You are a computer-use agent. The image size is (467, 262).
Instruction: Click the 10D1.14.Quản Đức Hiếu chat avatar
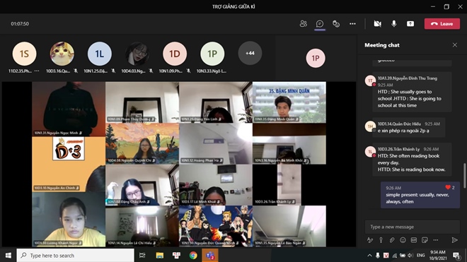click(x=370, y=126)
